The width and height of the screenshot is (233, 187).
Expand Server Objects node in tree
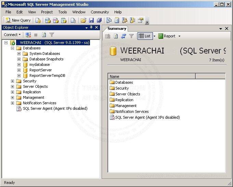click(12, 87)
